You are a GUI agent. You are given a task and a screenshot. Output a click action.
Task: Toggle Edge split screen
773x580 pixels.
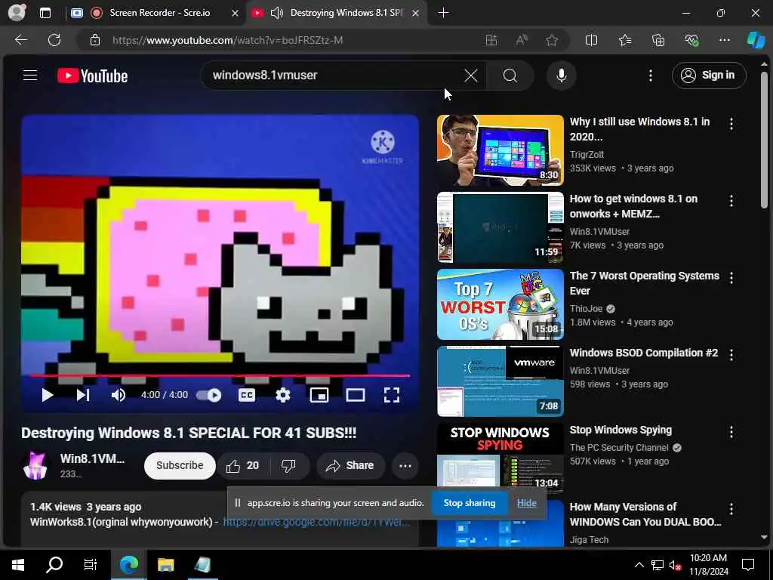click(591, 40)
